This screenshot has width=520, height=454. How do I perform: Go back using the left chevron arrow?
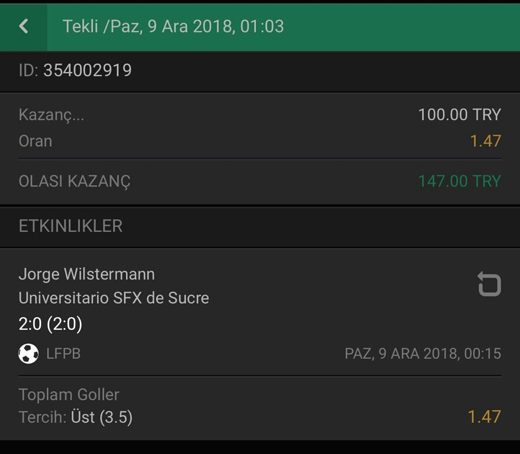click(x=24, y=26)
